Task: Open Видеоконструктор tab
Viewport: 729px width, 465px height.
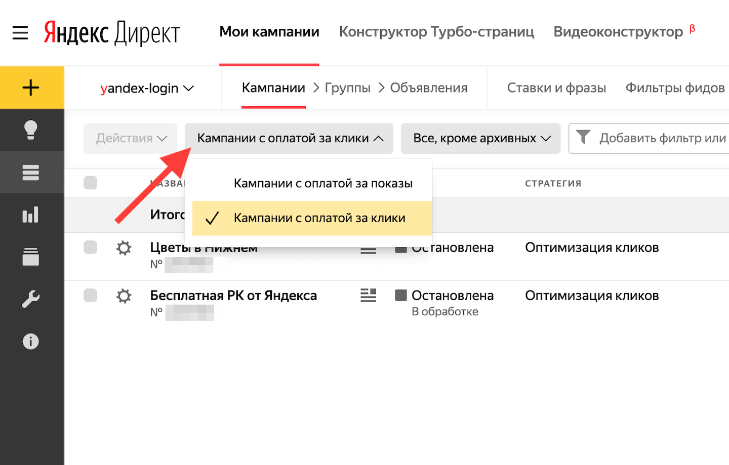Action: pos(618,32)
